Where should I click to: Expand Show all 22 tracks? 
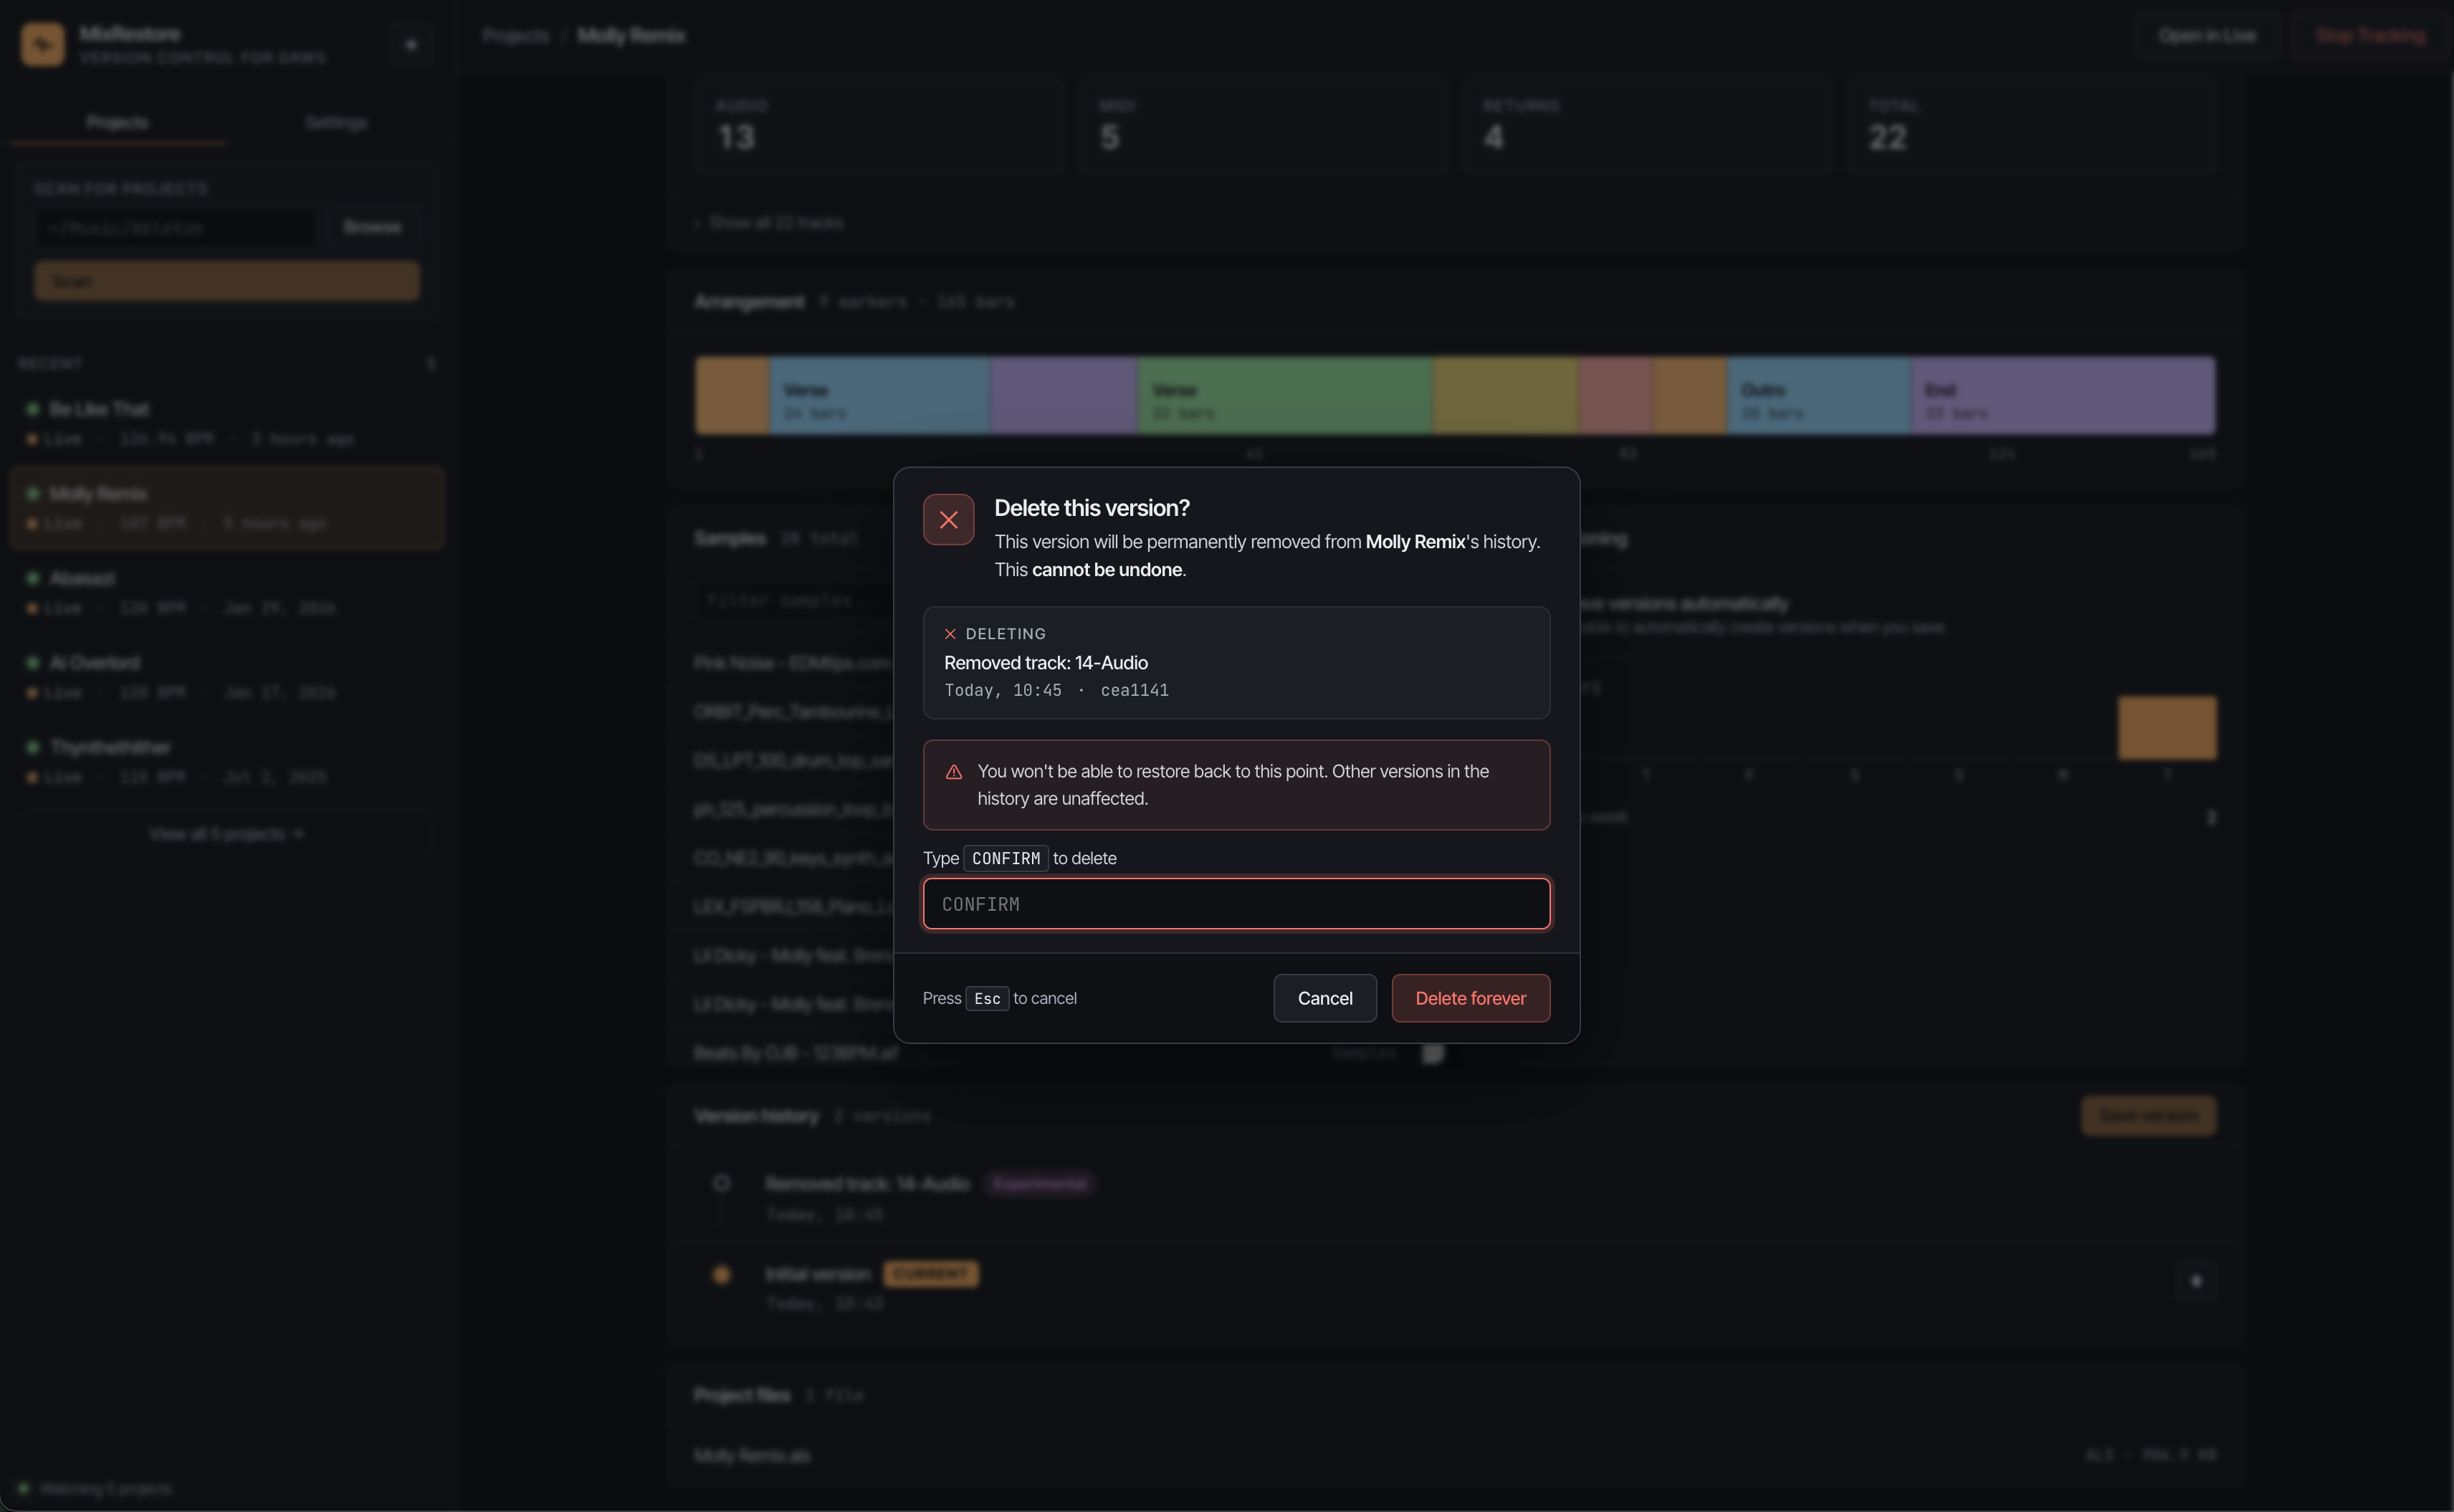[x=770, y=223]
